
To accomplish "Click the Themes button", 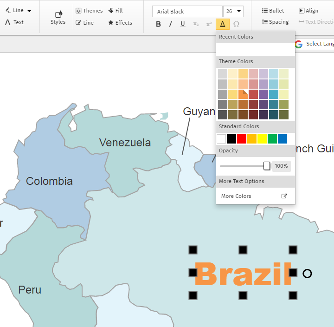I will (x=89, y=11).
